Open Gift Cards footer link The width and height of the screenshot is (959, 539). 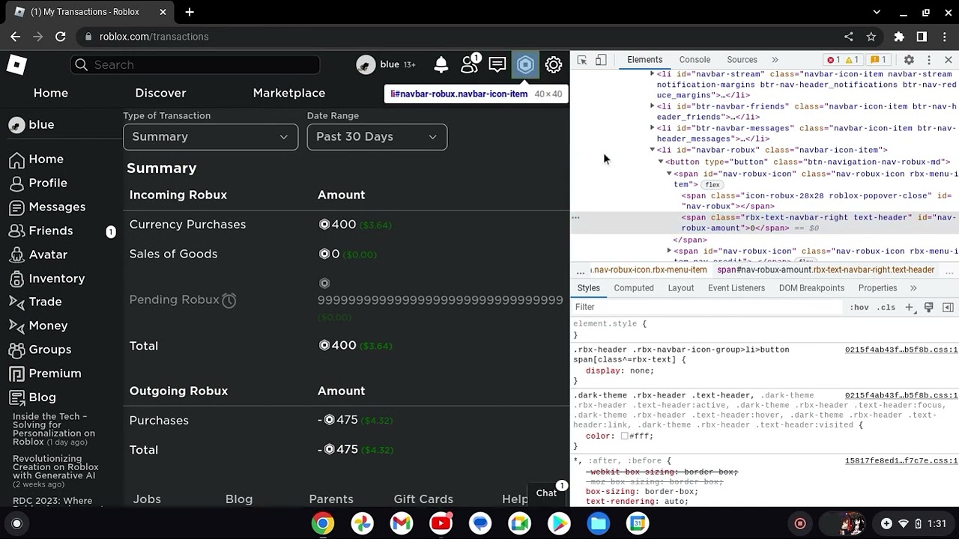point(423,499)
